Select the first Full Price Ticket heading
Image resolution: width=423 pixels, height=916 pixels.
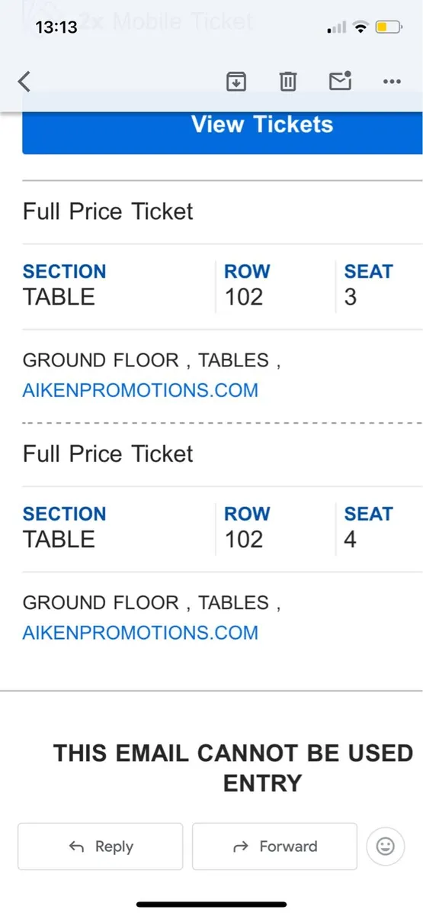108,211
